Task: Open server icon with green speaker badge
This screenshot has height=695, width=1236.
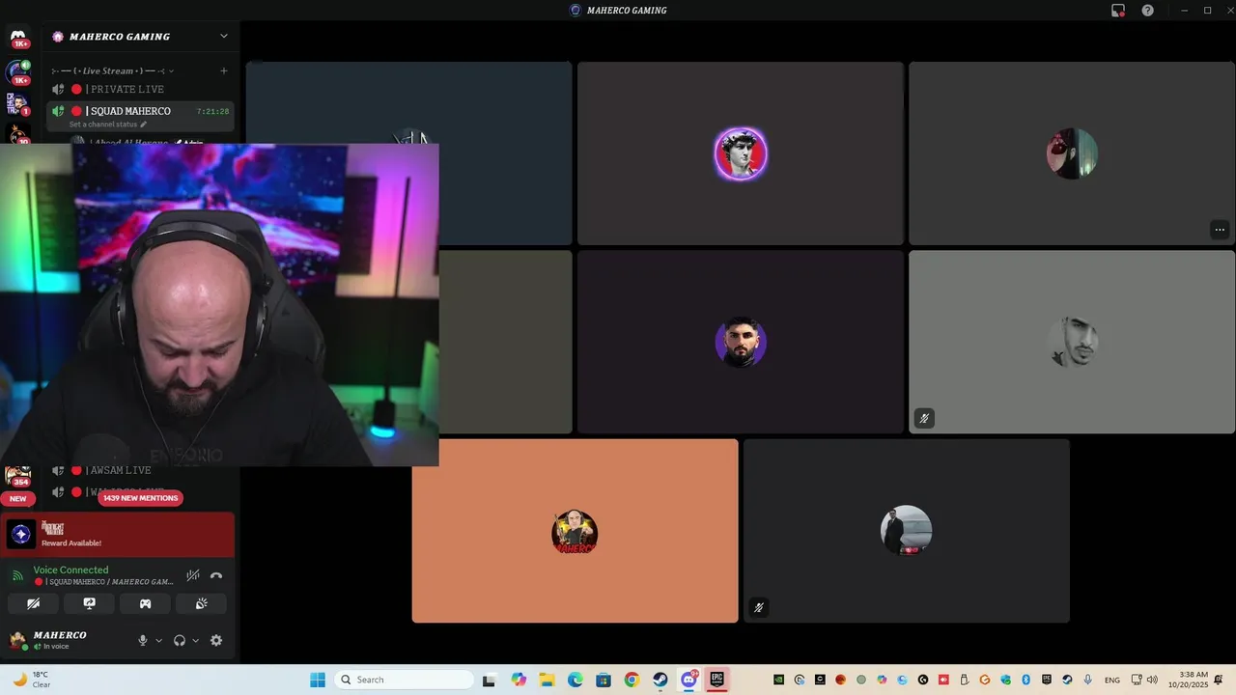Action: (x=18, y=71)
